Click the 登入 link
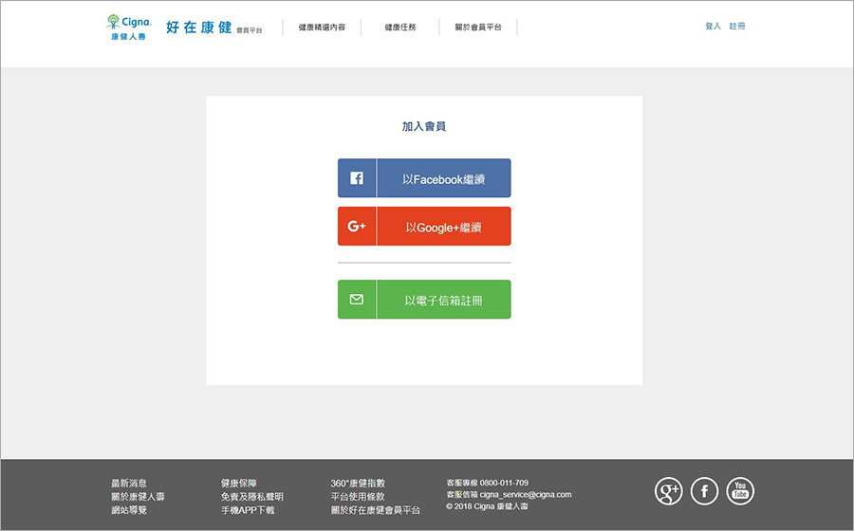This screenshot has height=531, width=854. (713, 27)
